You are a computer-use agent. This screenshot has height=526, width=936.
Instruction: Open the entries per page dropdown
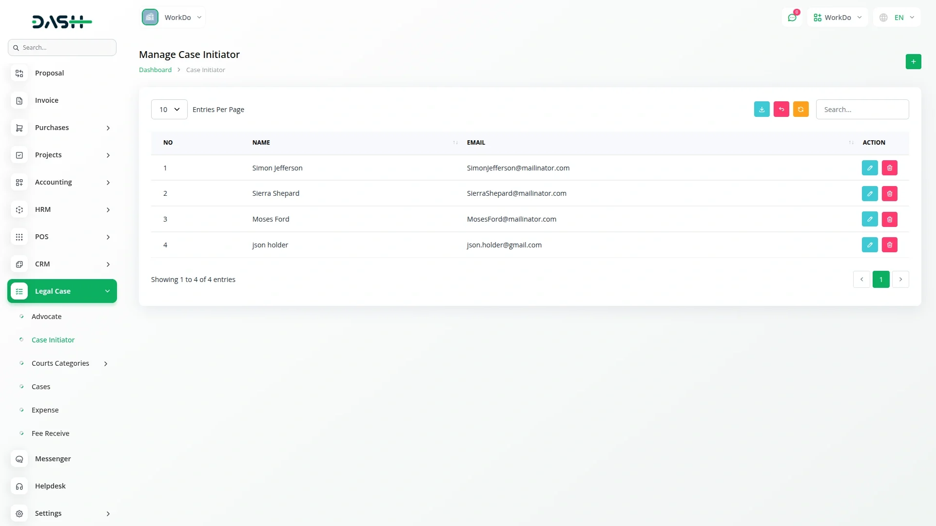(169, 109)
